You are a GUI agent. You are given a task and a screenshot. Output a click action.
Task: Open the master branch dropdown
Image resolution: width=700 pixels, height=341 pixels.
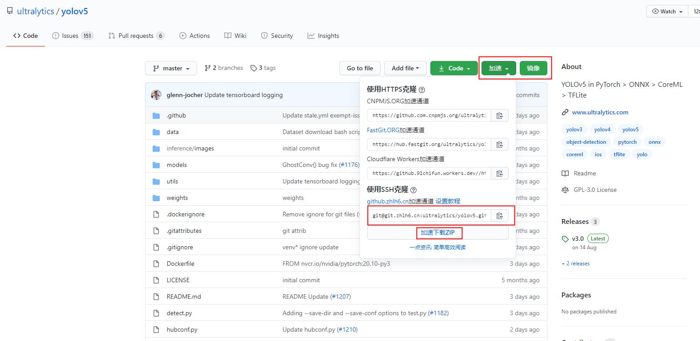tap(171, 68)
